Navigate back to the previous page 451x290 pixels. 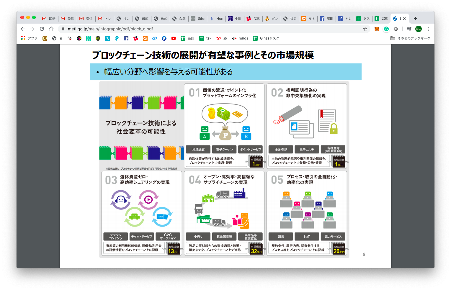pyautogui.click(x=23, y=29)
